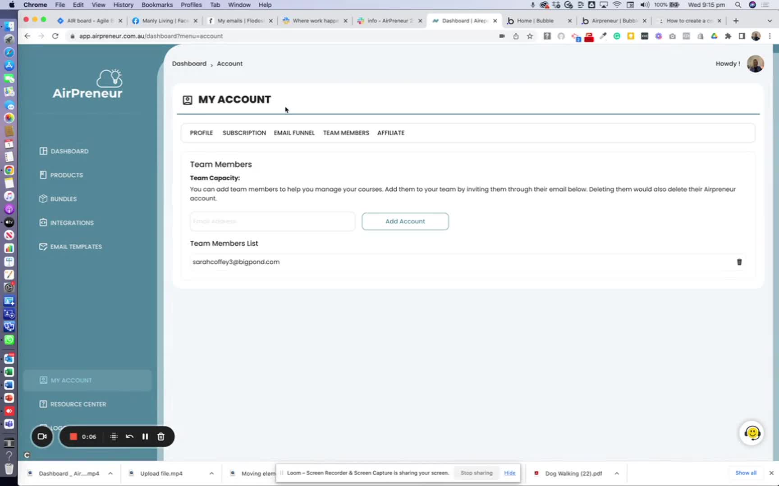Open the user profile avatar menu
The image size is (779, 486).
pyautogui.click(x=755, y=63)
